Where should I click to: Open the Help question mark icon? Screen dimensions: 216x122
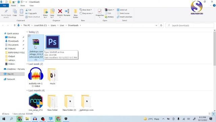[x=214, y=5]
